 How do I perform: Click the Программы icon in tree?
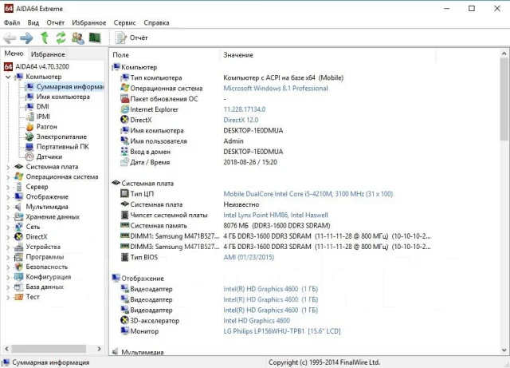[x=19, y=257]
